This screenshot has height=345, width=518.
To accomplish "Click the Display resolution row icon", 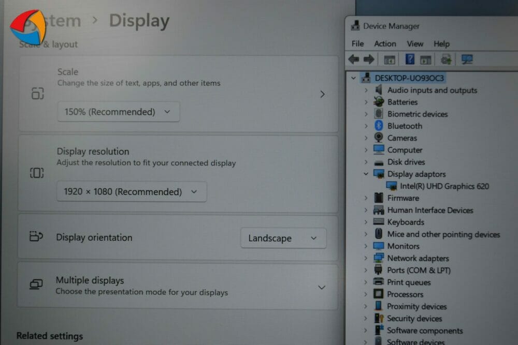I will point(37,173).
